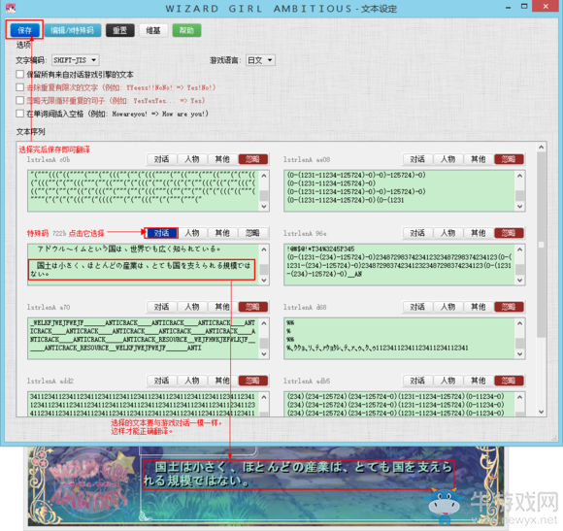This screenshot has height=531, width=563.
Task: Open the 编辑/特殊码 edit special code button
Action: tap(72, 30)
